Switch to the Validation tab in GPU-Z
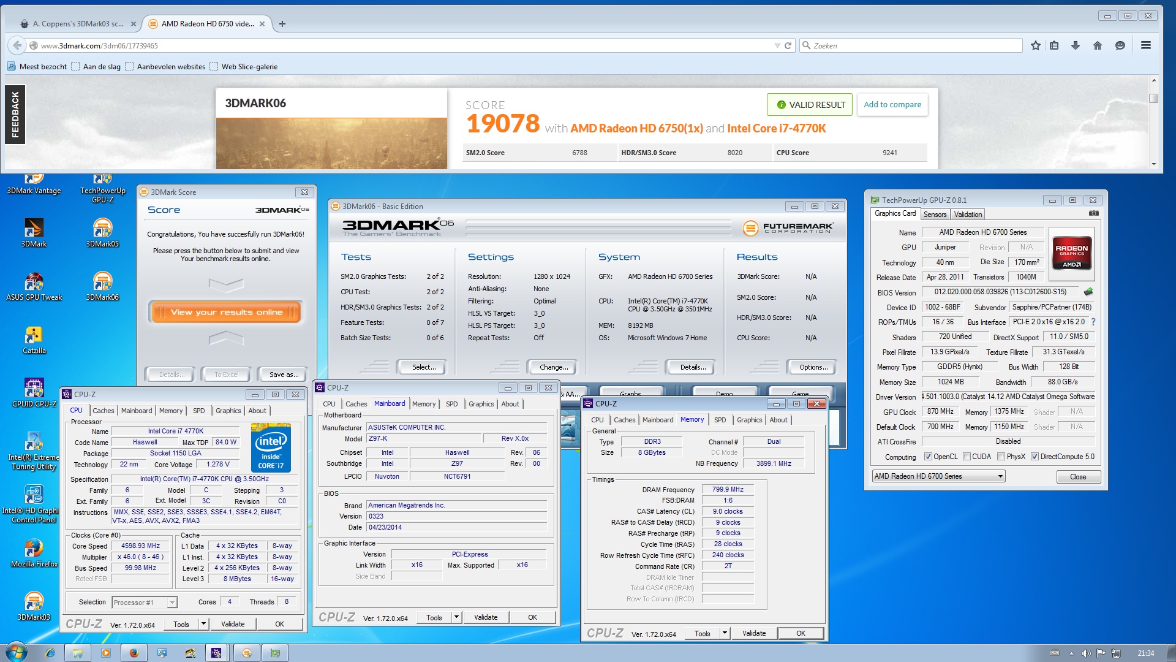The width and height of the screenshot is (1176, 662). pyautogui.click(x=968, y=214)
